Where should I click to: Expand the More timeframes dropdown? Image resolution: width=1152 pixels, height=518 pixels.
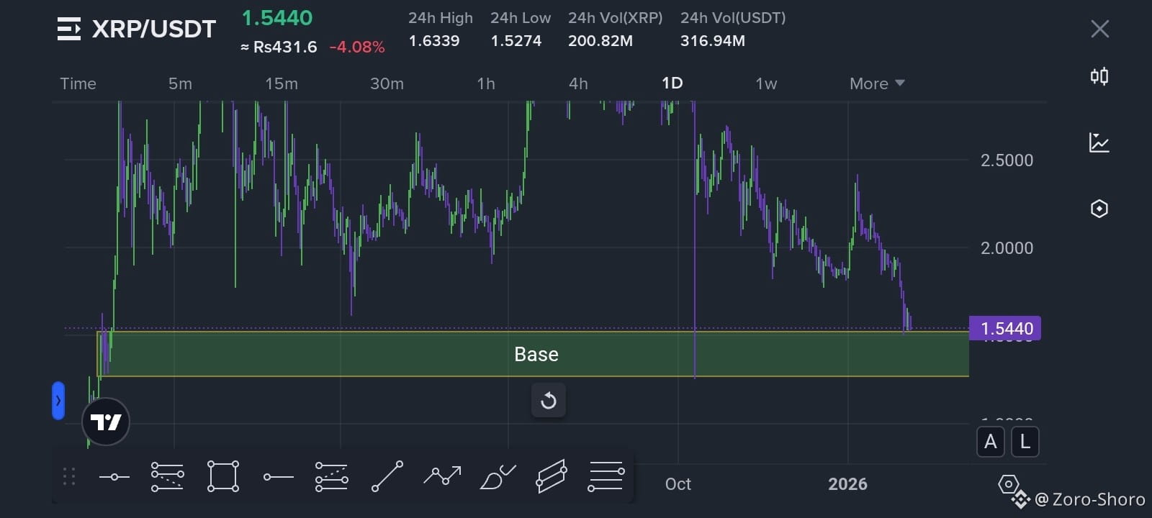click(x=876, y=83)
